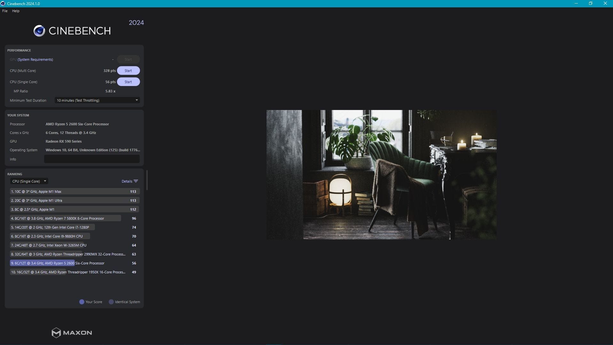613x345 pixels.
Task: Open the File menu
Action: point(5,11)
